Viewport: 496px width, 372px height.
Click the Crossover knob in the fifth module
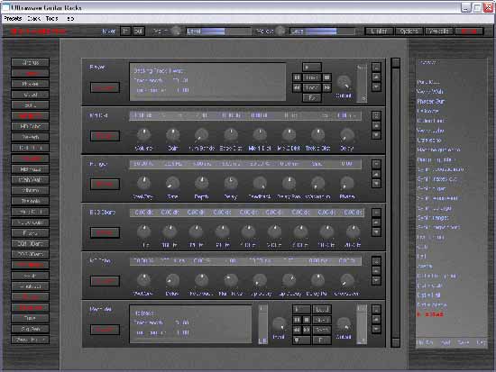[347, 280]
